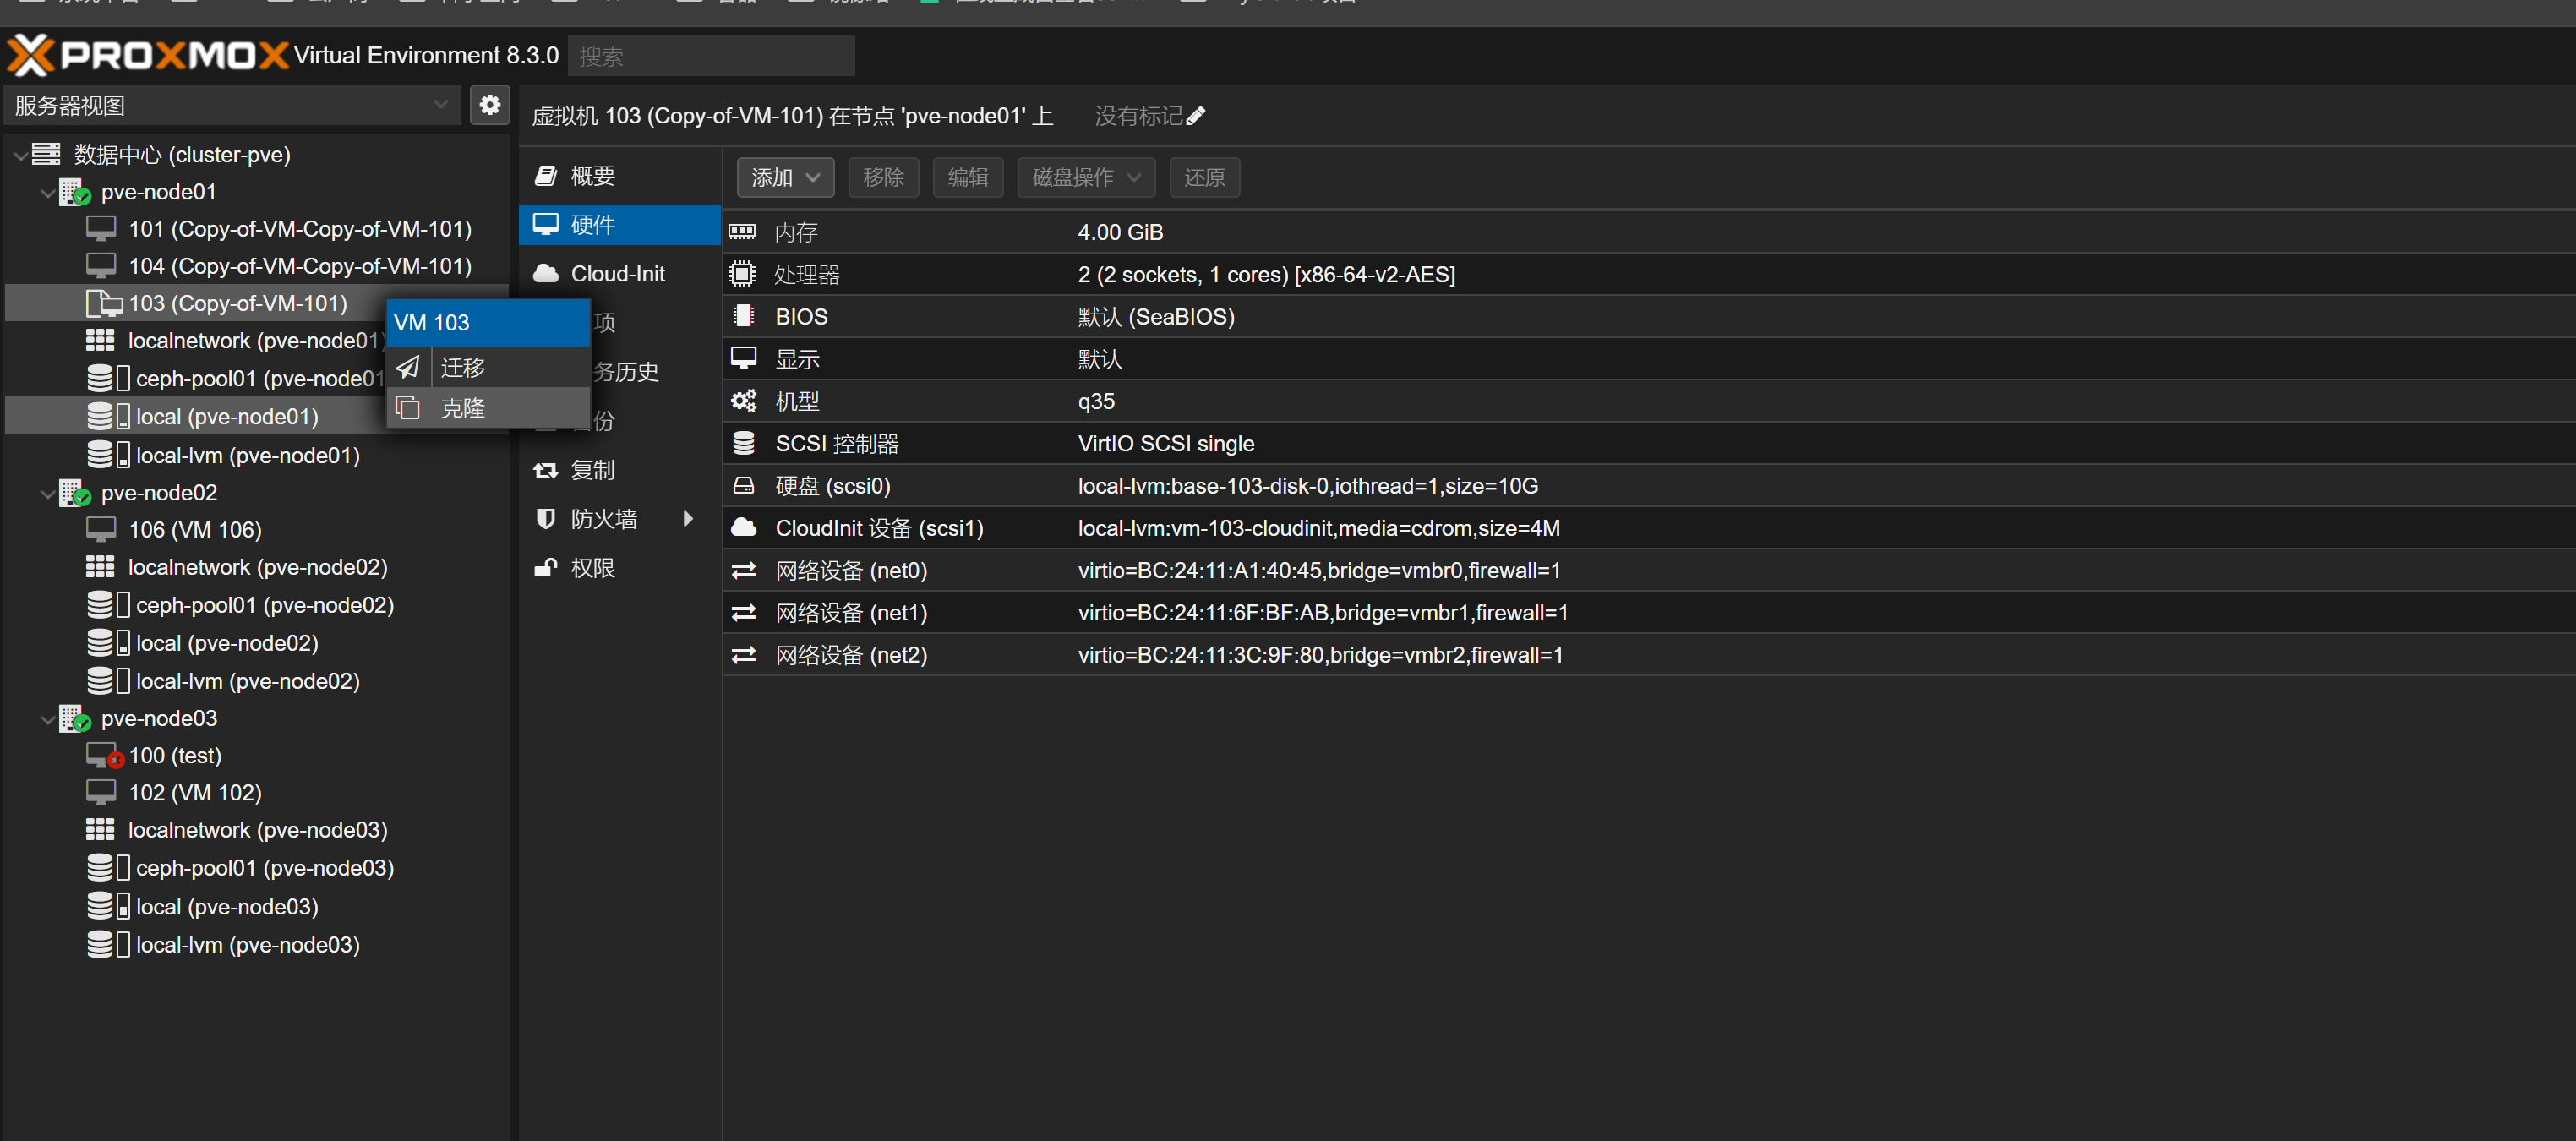
Task: Click the pve-node03 node icon
Action: (75, 718)
